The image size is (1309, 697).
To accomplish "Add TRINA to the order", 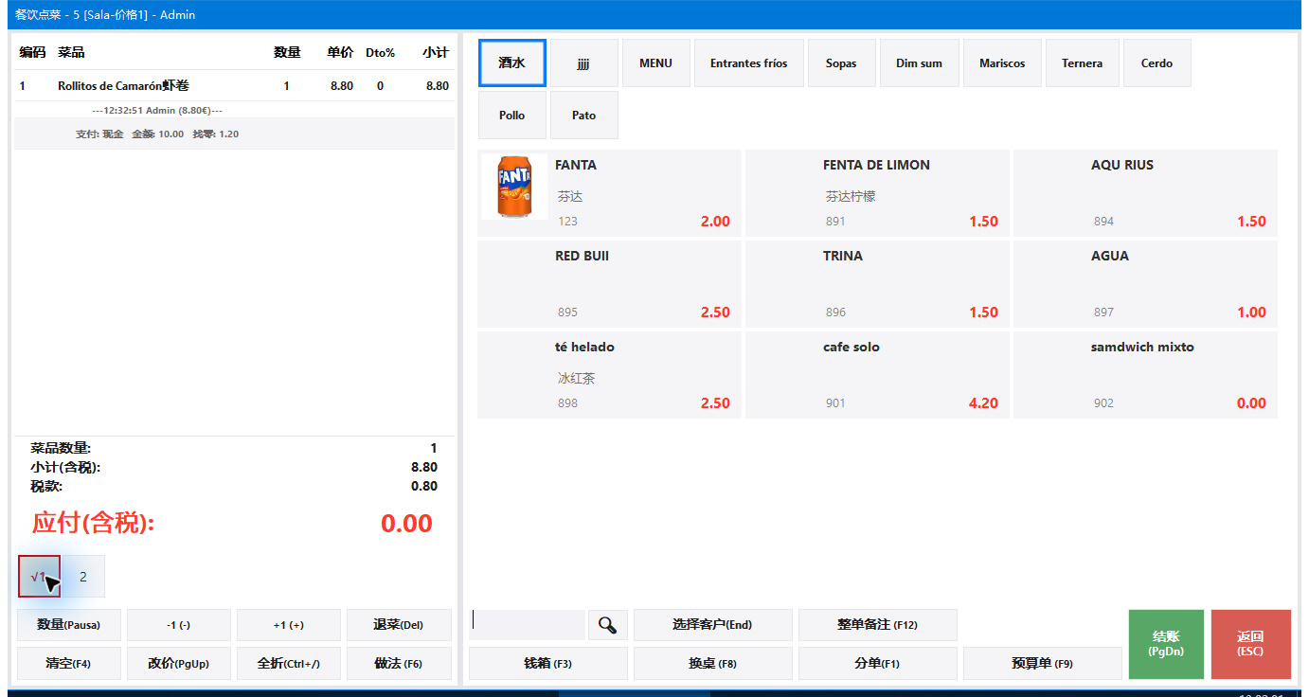I will tap(877, 284).
